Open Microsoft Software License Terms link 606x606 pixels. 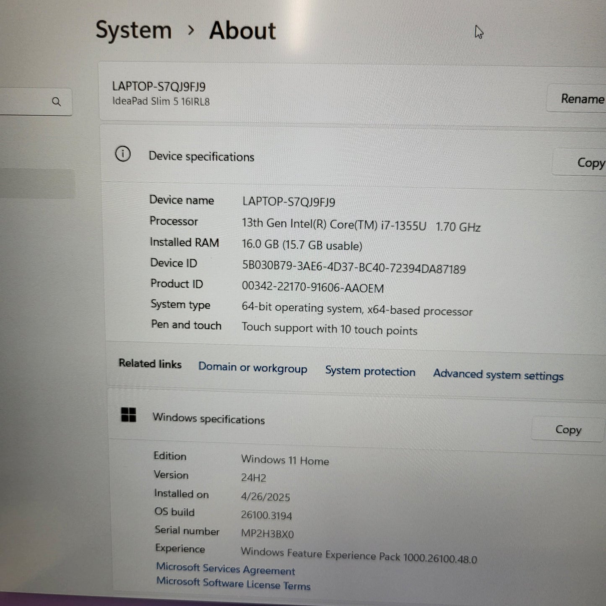[233, 583]
